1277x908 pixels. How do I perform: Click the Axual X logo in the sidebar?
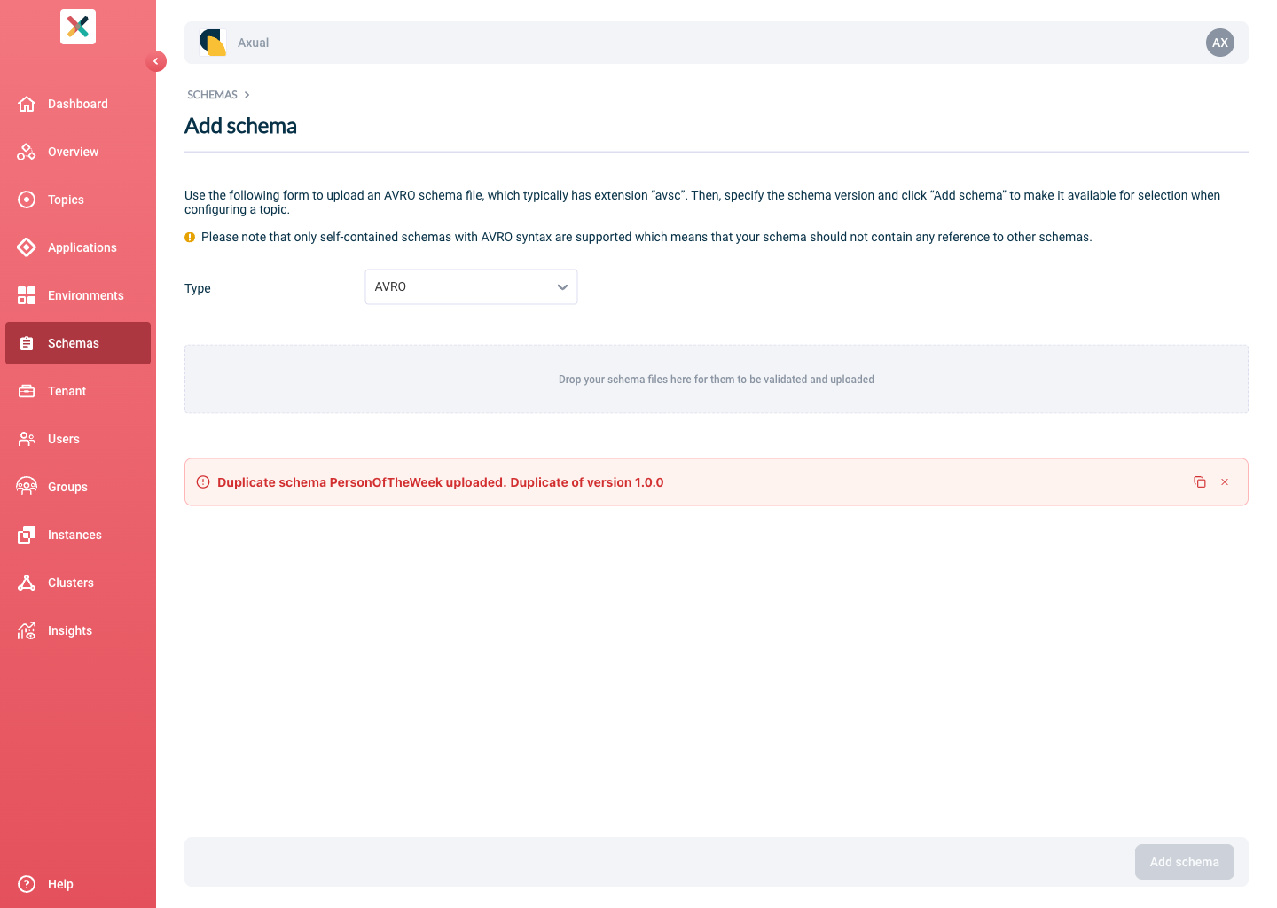point(78,27)
